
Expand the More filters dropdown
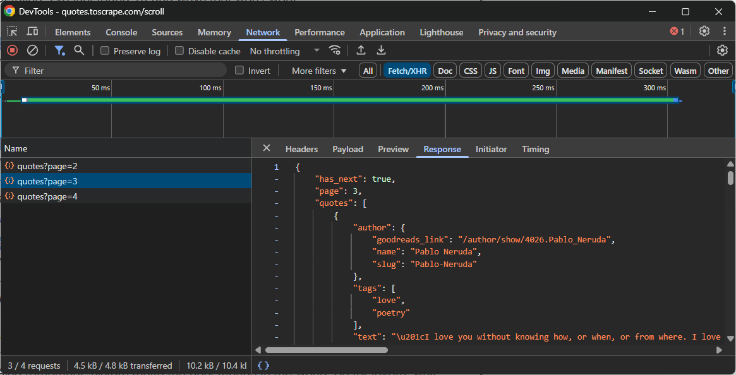[x=319, y=71]
